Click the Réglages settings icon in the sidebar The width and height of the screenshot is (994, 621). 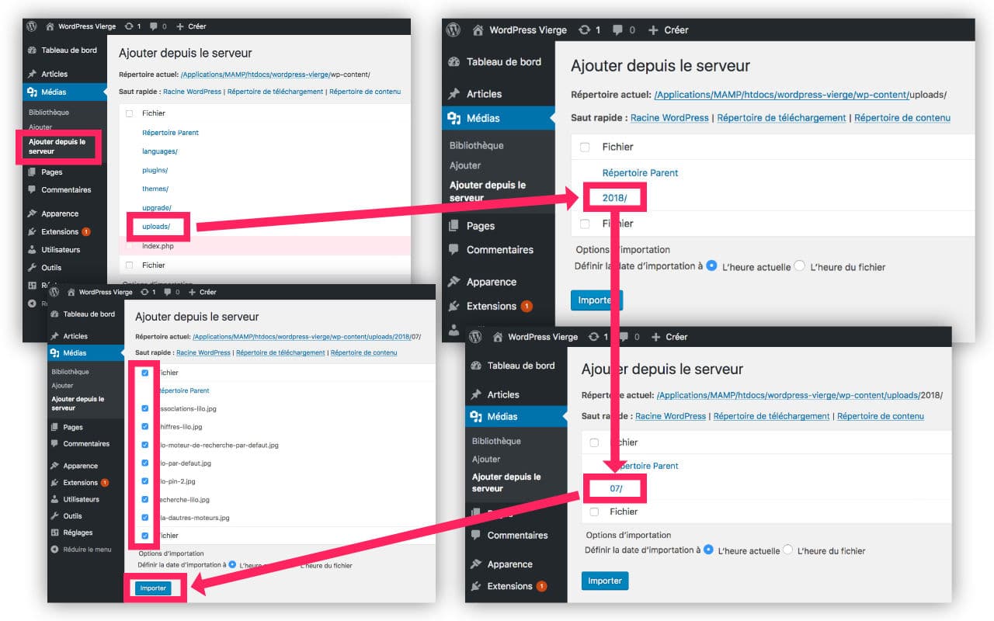pos(54,533)
